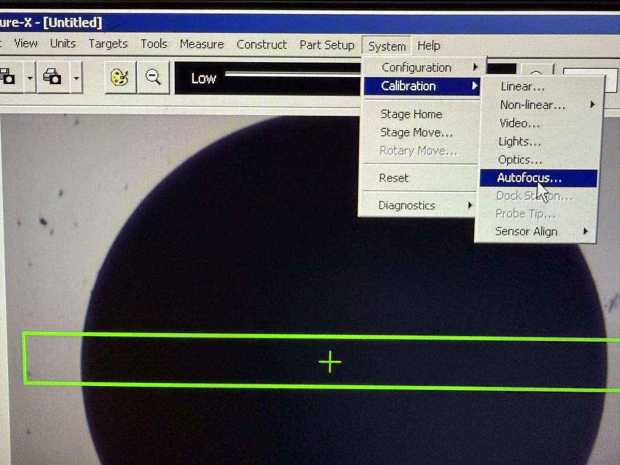The image size is (620, 465).
Task: Select the Calibration menu entry
Action: 422,86
